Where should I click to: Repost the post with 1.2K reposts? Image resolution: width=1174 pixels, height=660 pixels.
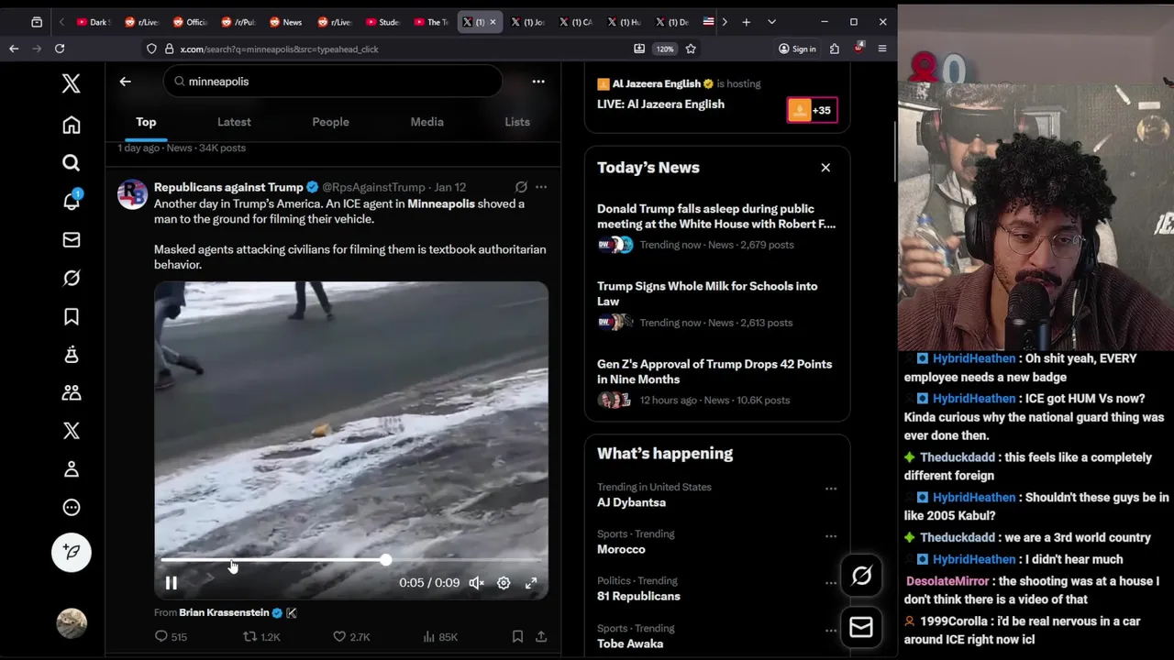(261, 636)
